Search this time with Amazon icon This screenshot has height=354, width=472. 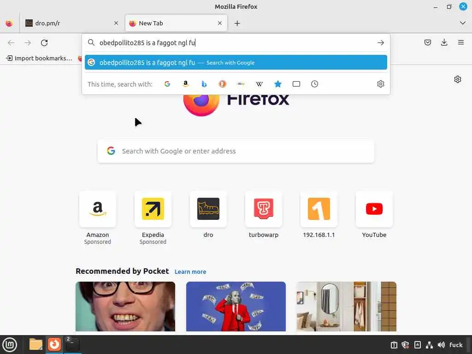point(186,84)
